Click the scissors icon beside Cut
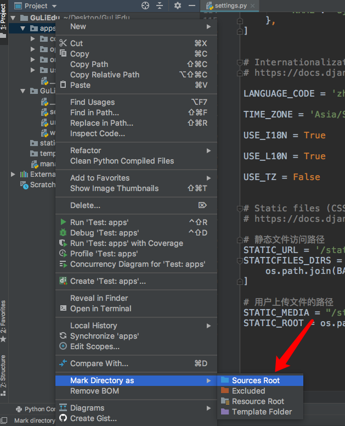This screenshot has width=345, height=426. pyautogui.click(x=63, y=43)
